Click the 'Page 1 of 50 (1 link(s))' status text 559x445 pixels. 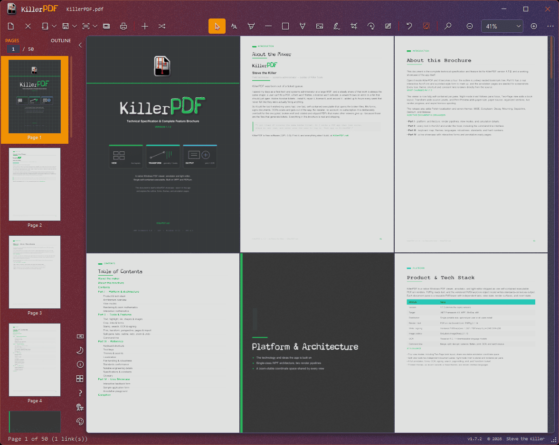click(48, 439)
